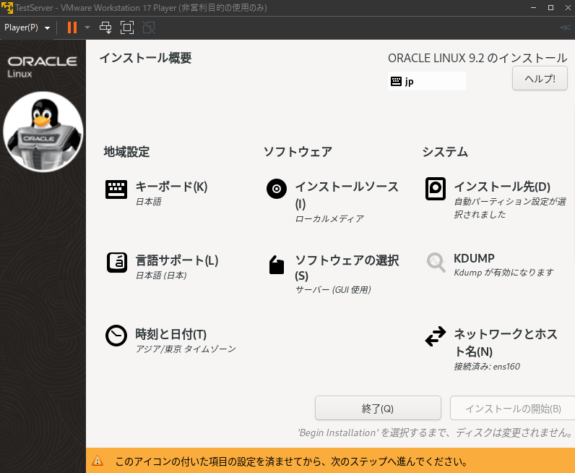Maximize the VMware Player window

[550, 8]
